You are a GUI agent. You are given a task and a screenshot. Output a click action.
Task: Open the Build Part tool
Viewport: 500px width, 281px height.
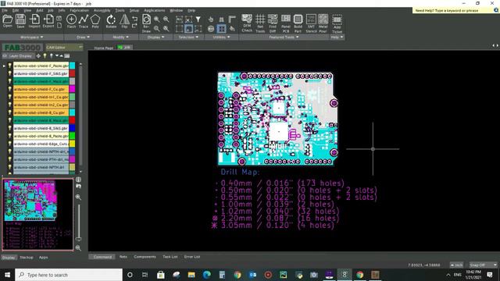click(298, 23)
